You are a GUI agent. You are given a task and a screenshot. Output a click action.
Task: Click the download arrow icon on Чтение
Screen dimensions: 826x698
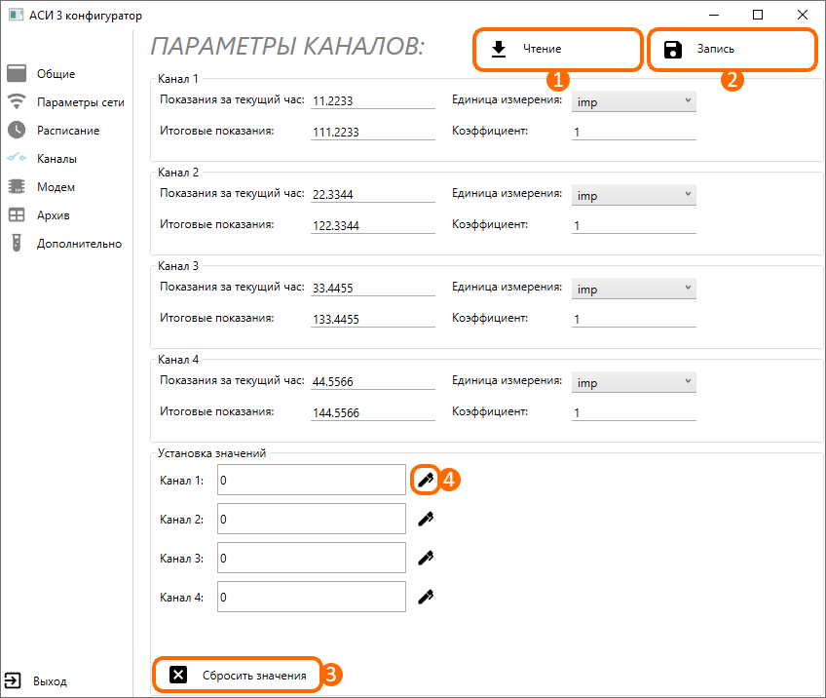click(x=499, y=49)
